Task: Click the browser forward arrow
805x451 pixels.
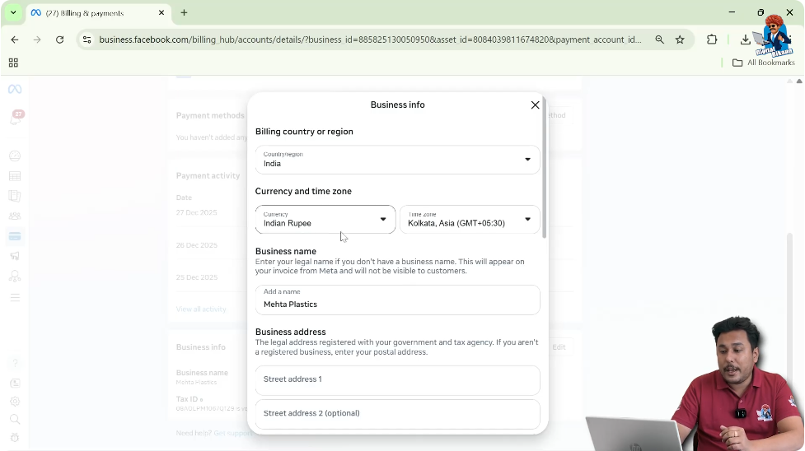Action: tap(37, 40)
